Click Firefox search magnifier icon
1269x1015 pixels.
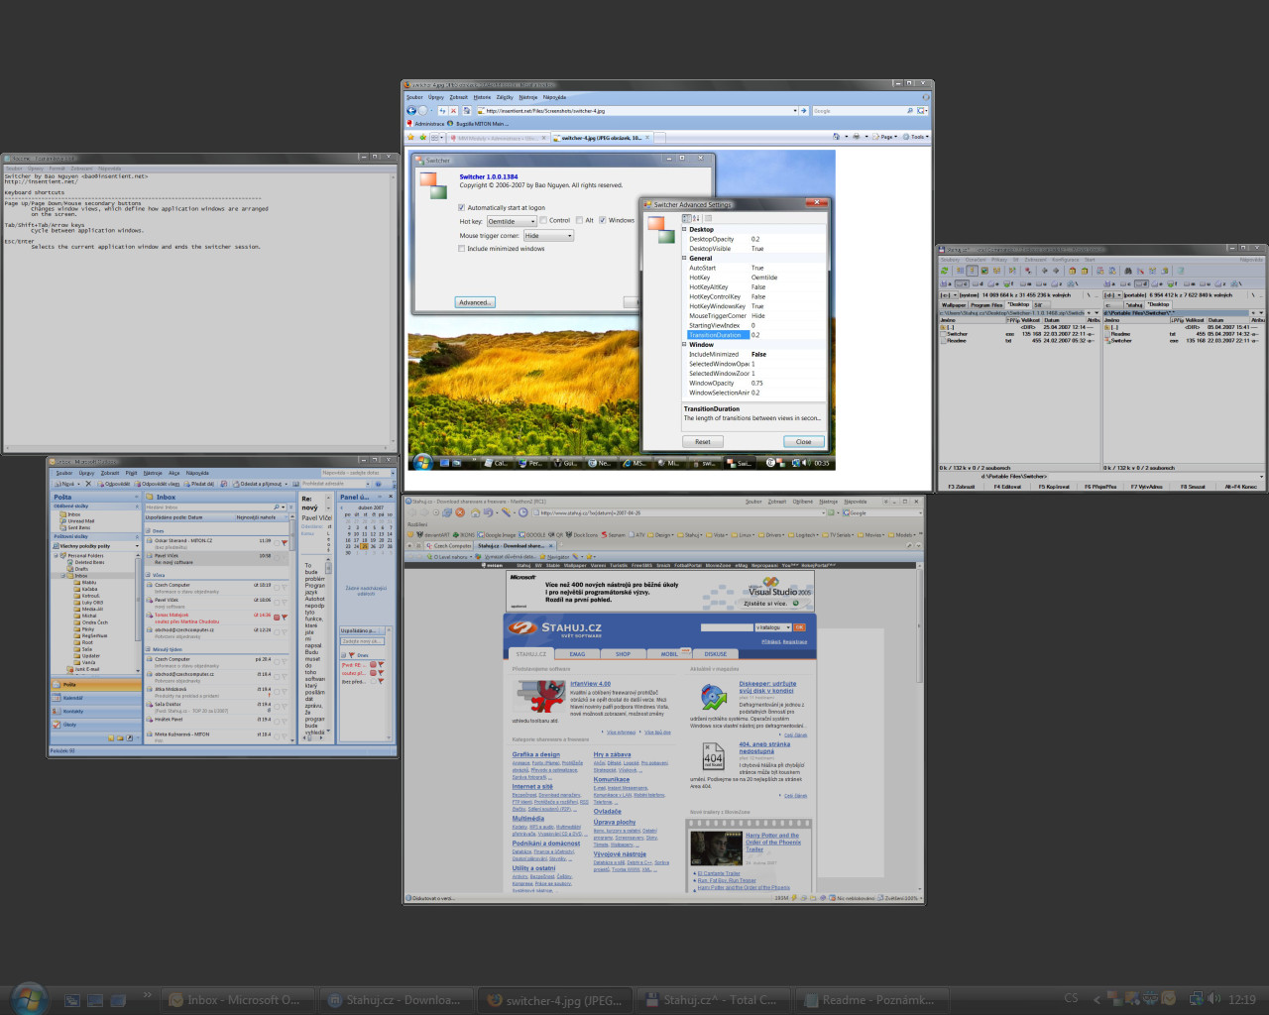pyautogui.click(x=909, y=111)
